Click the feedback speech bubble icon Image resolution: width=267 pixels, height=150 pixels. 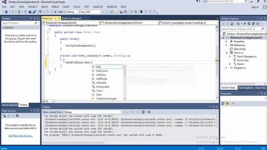pyautogui.click(x=205, y=1)
